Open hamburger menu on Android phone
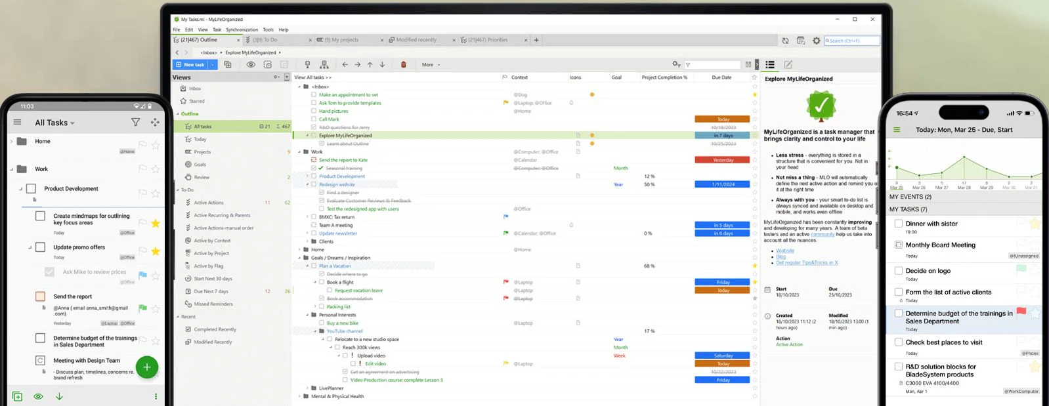 pos(18,122)
